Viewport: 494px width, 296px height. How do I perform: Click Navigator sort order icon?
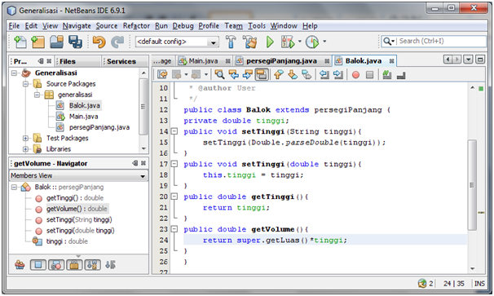point(110,264)
